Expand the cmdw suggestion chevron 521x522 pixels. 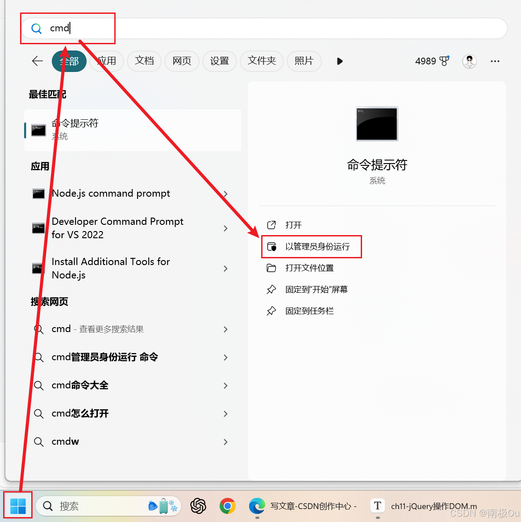pos(225,442)
